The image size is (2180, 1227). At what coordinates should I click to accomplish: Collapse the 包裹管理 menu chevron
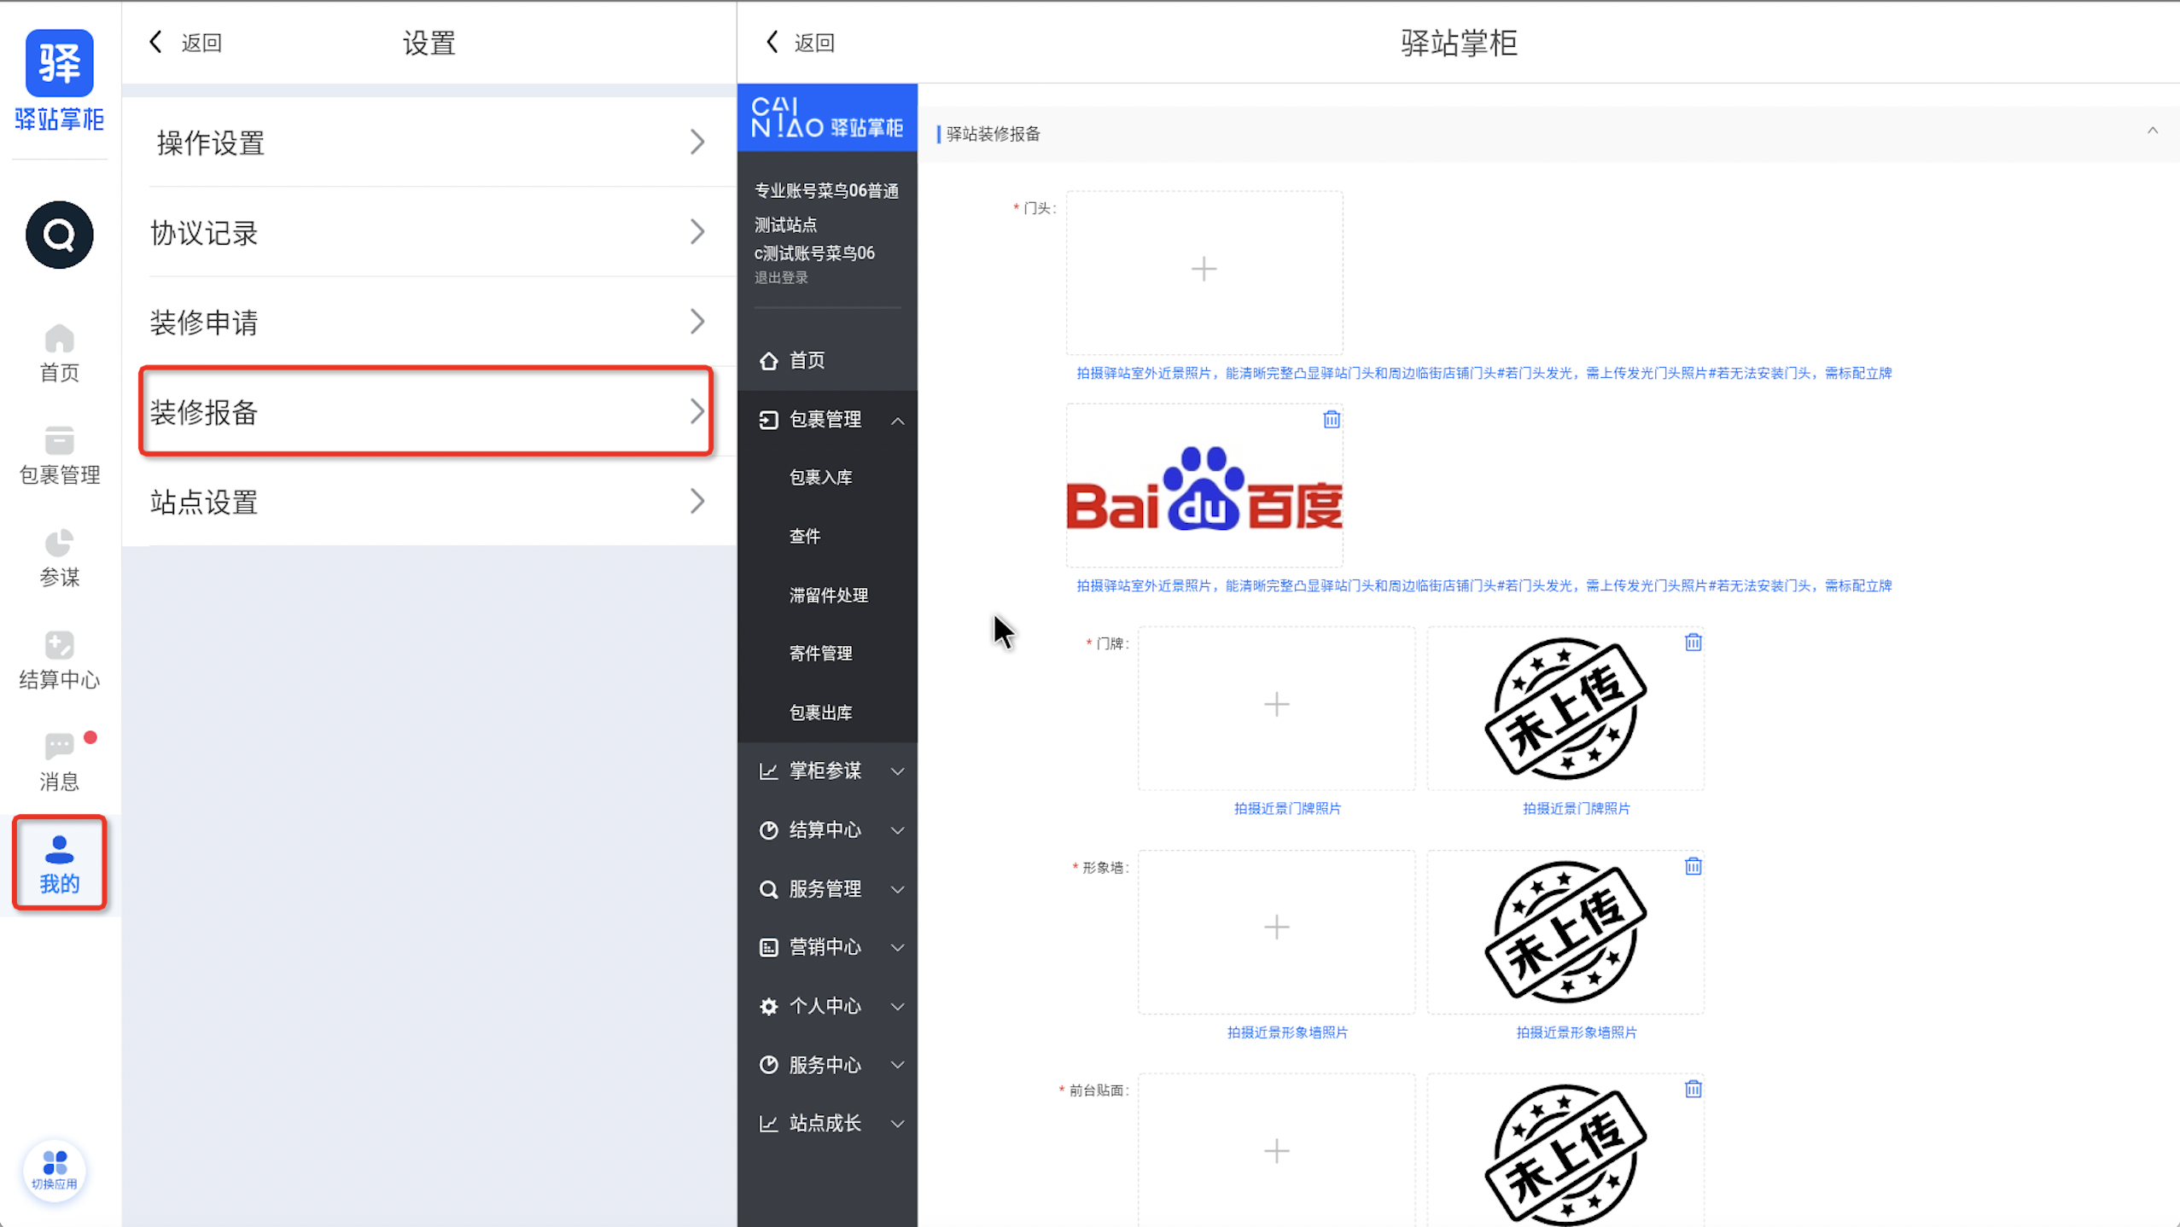897,420
